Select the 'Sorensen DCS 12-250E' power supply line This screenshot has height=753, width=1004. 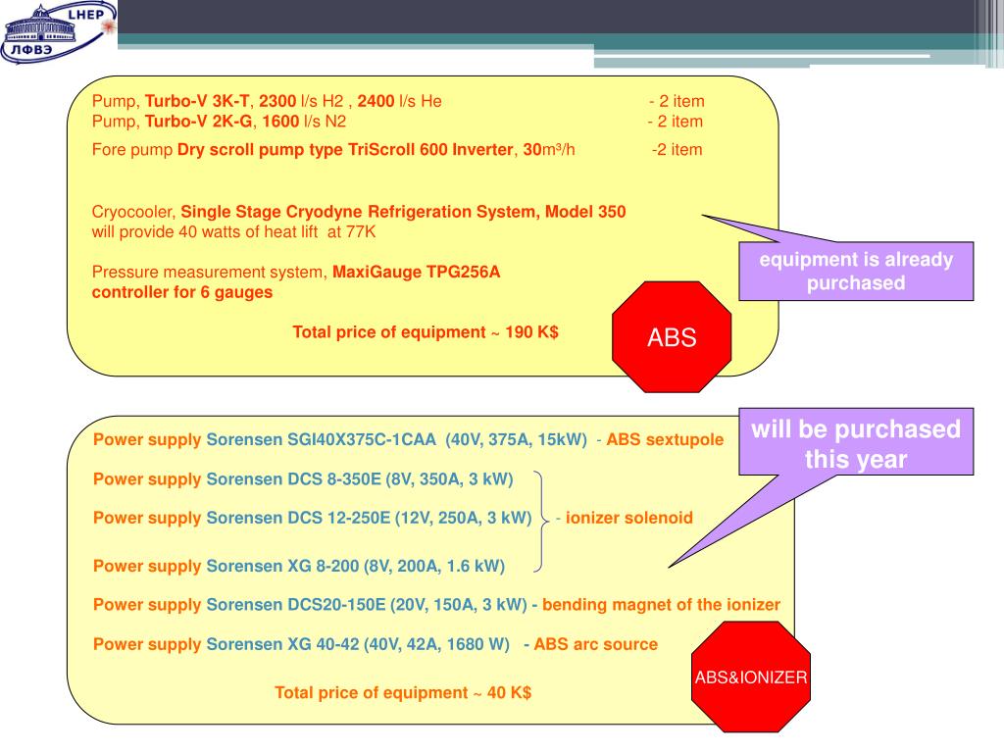313,518
